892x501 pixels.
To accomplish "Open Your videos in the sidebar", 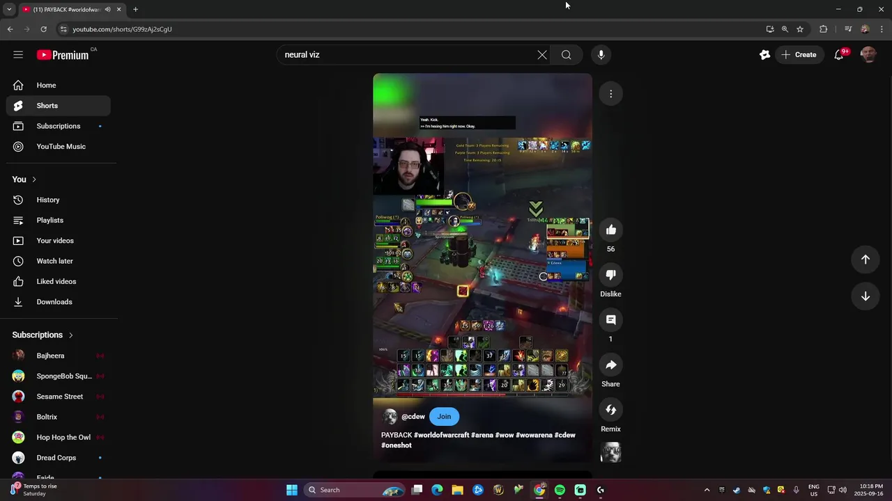I will 59,241.
